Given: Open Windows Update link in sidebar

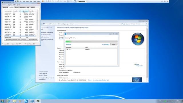Looking at the screenshot, I should pyautogui.click(x=43, y=76).
